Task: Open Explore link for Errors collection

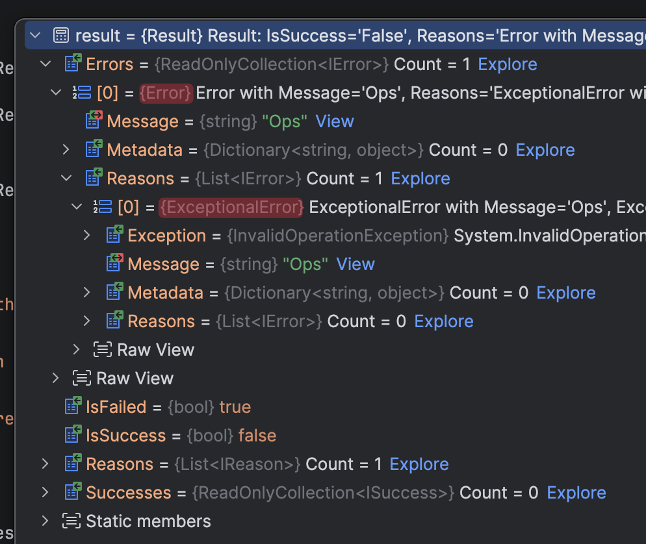Action: coord(508,64)
